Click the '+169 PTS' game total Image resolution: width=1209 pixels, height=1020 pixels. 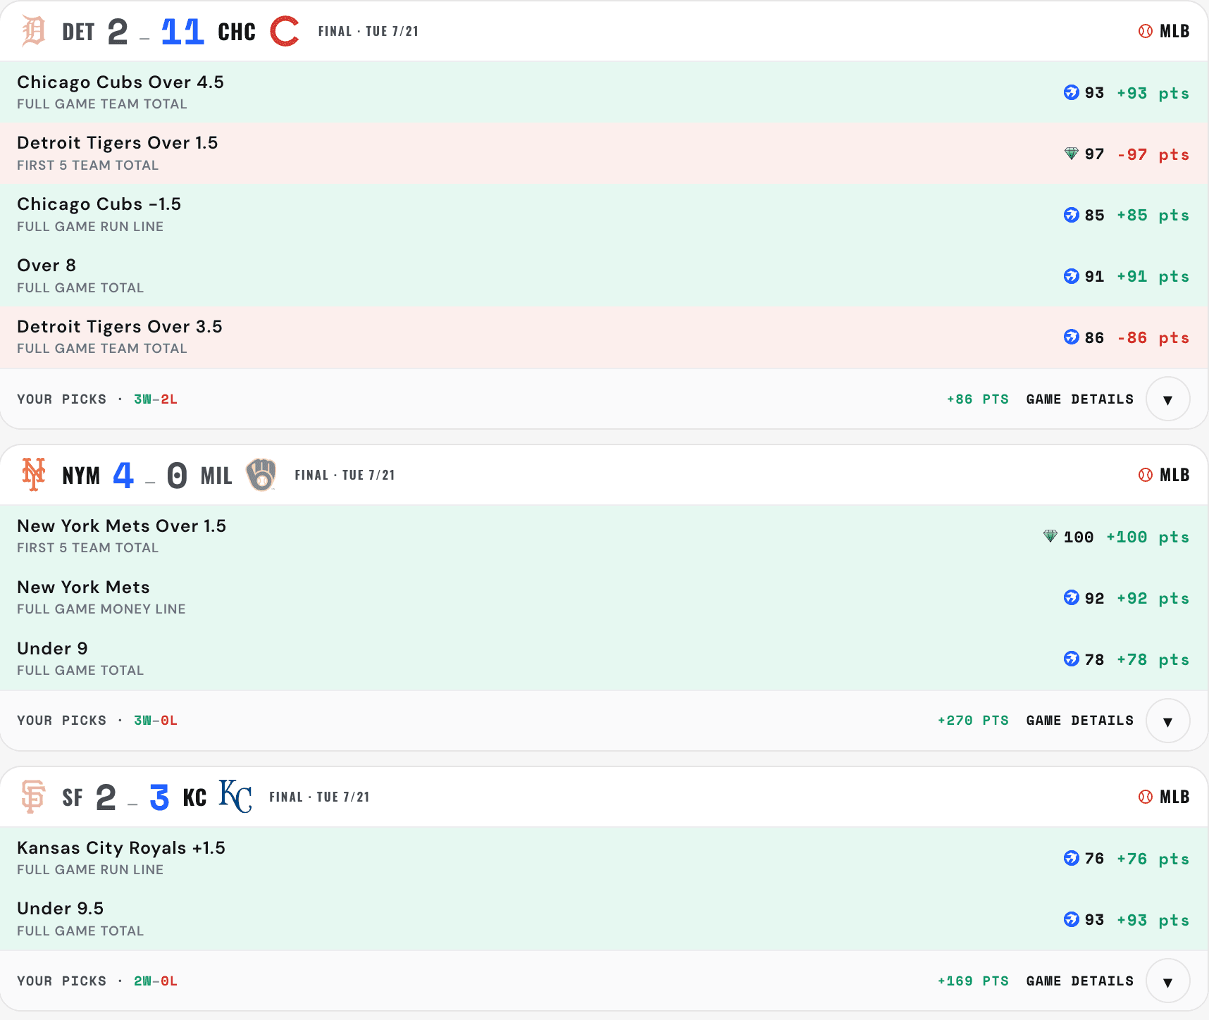974,981
